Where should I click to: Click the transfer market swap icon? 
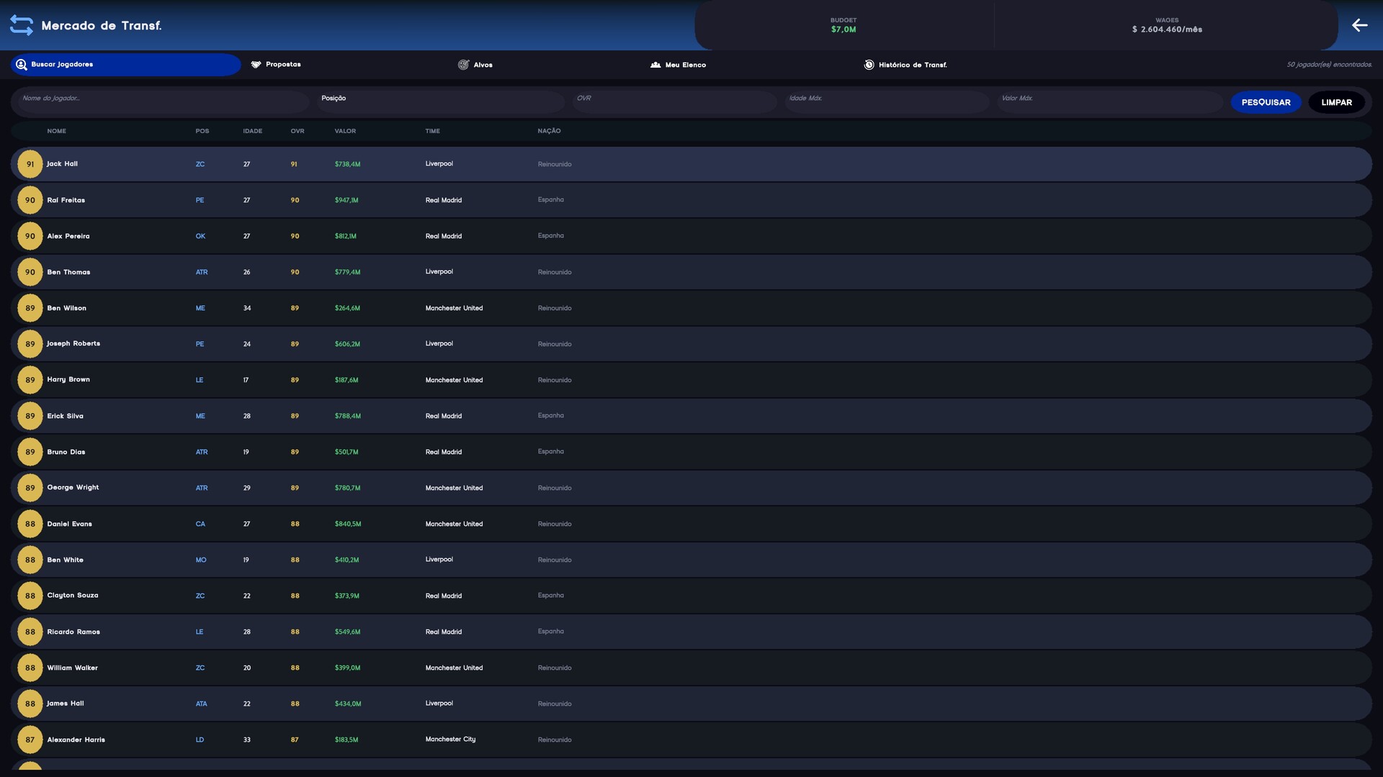point(22,25)
